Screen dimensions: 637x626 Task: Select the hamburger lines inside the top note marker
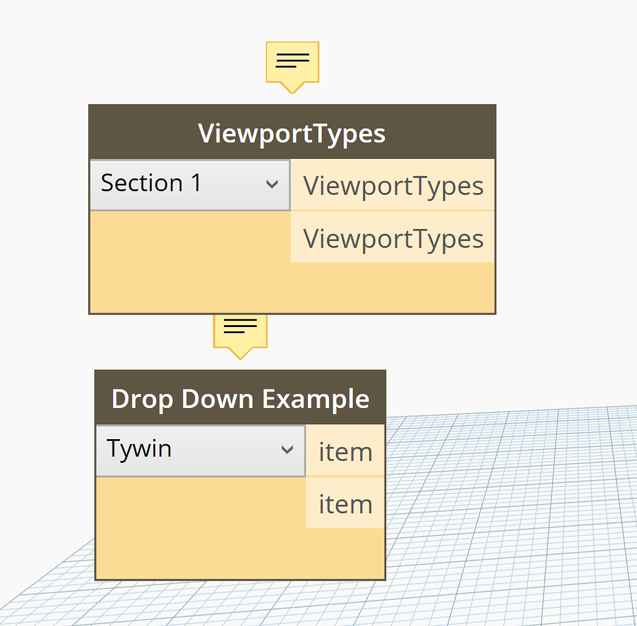(292, 60)
